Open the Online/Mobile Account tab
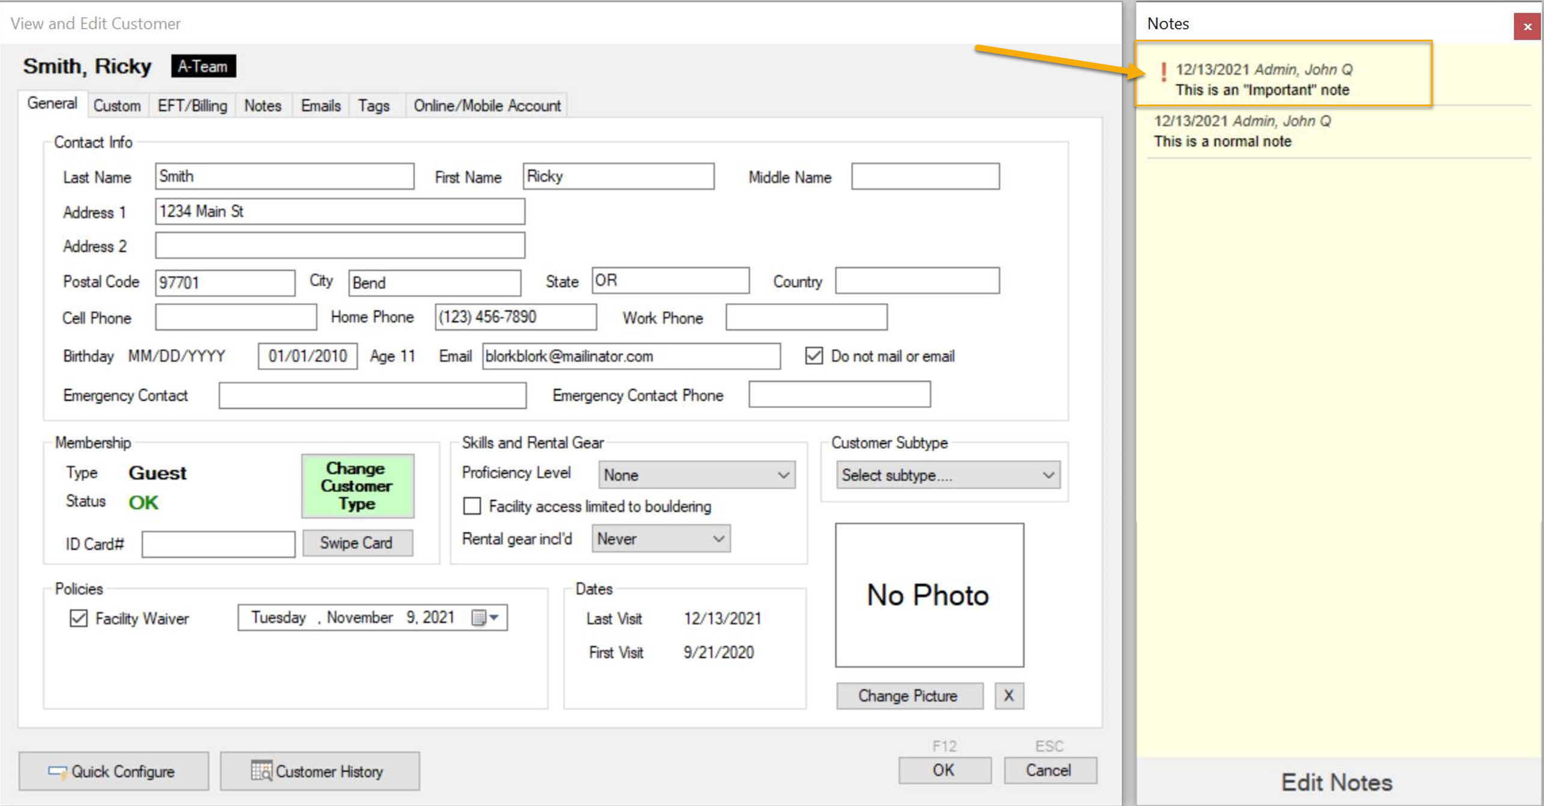The height and width of the screenshot is (806, 1544). pos(487,106)
